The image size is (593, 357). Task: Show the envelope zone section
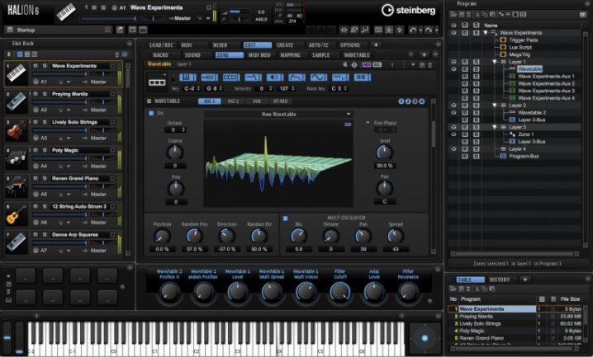tap(296, 78)
